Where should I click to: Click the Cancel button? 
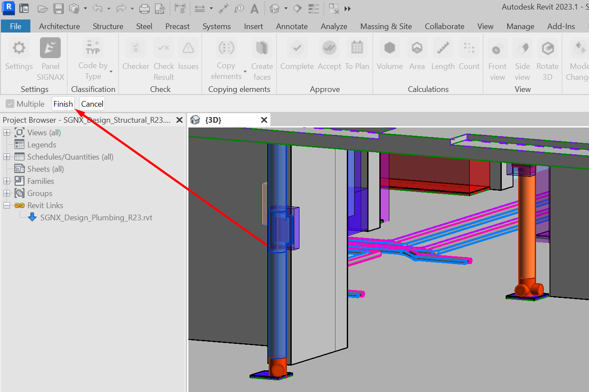point(92,104)
